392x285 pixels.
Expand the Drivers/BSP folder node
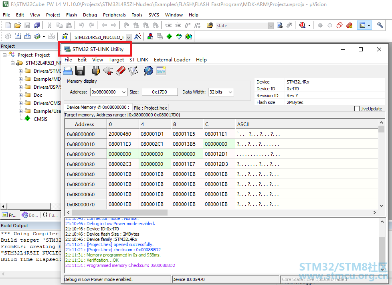click(21, 87)
